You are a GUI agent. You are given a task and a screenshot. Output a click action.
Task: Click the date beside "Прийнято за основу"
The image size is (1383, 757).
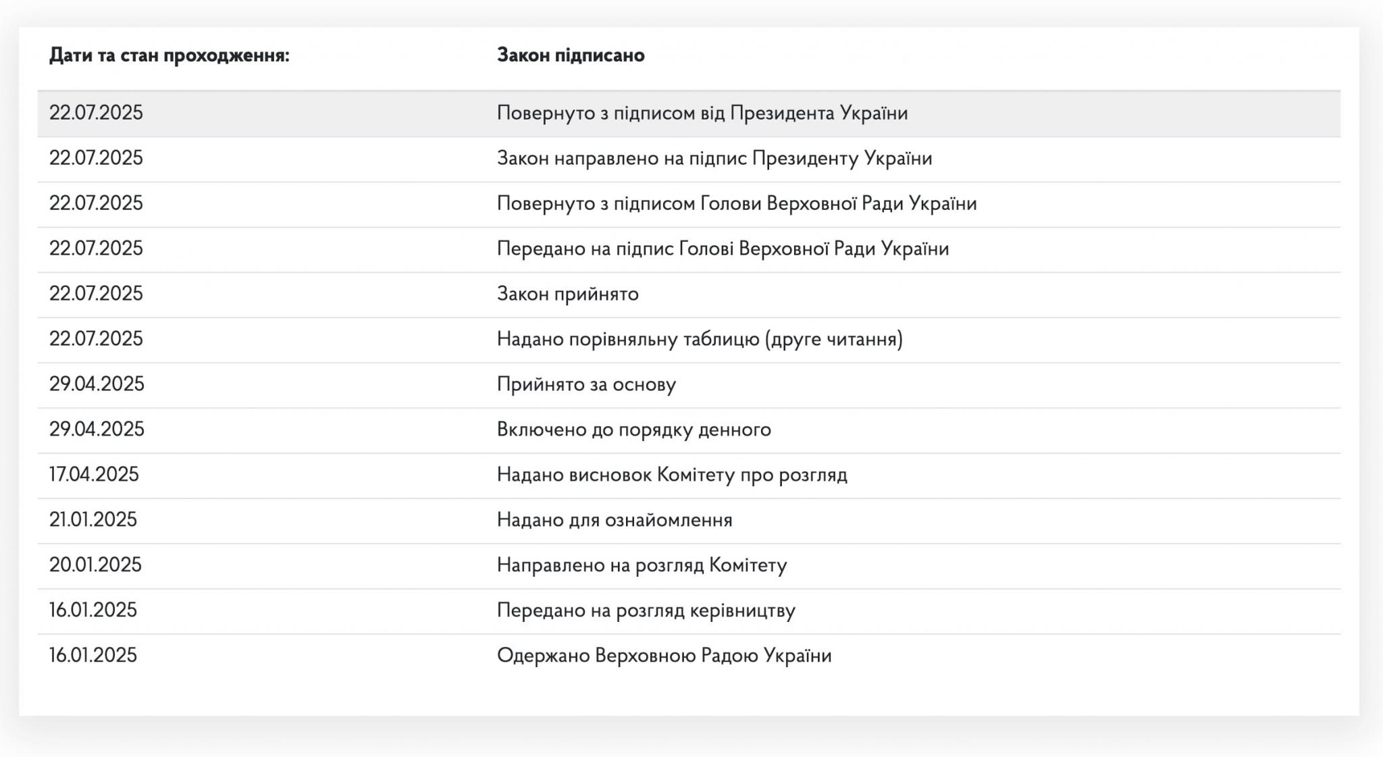[x=97, y=384]
